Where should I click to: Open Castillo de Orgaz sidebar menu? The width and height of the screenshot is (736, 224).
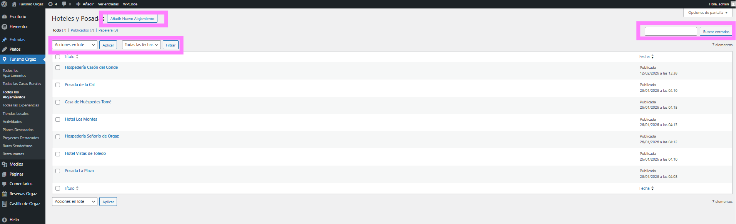pos(25,204)
